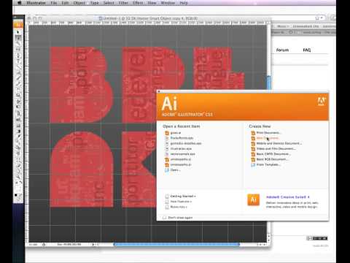The image size is (350, 263).
Task: Open the Apple menu
Action: click(x=20, y=3)
